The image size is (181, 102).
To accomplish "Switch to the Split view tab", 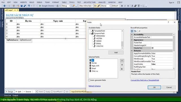I will [18, 92].
